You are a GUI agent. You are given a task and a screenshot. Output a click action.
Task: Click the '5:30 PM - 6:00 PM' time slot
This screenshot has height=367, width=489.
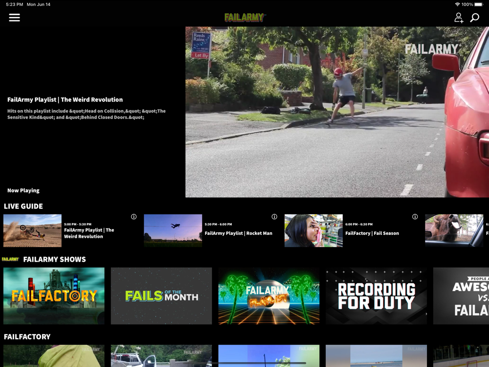pos(218,225)
